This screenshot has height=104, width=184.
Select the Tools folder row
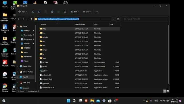tap(79, 58)
